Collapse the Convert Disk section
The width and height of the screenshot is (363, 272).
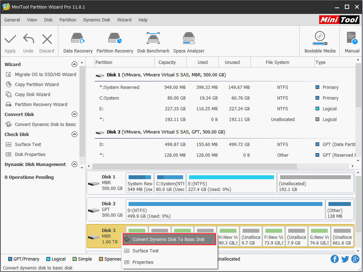click(x=74, y=114)
